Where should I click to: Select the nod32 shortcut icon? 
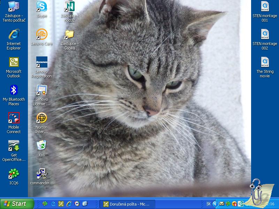(x=69, y=7)
